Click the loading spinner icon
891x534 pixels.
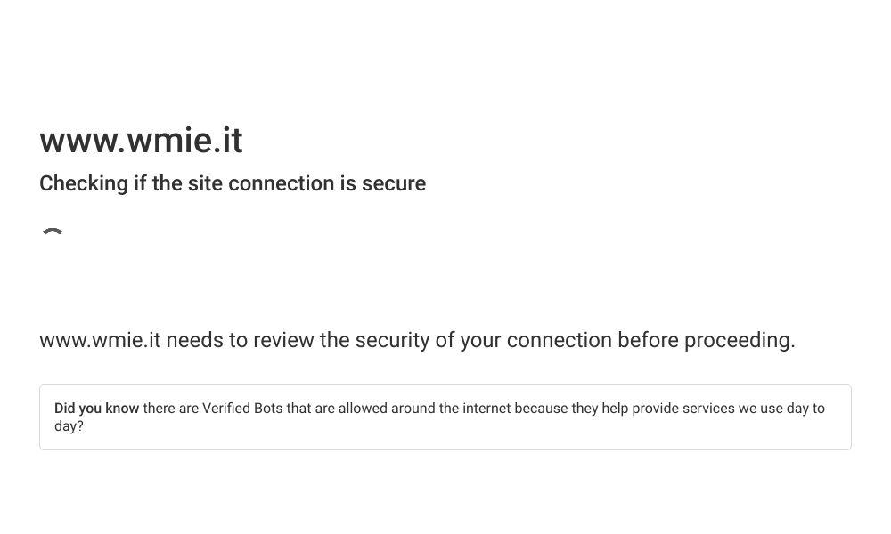[53, 231]
